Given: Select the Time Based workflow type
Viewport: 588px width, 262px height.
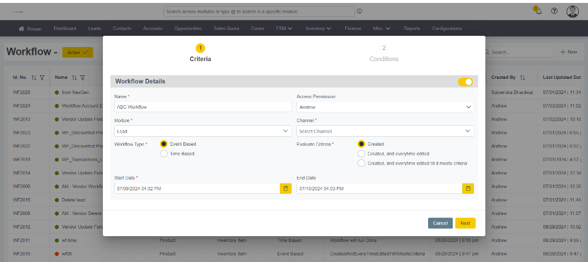Looking at the screenshot, I should coord(164,153).
